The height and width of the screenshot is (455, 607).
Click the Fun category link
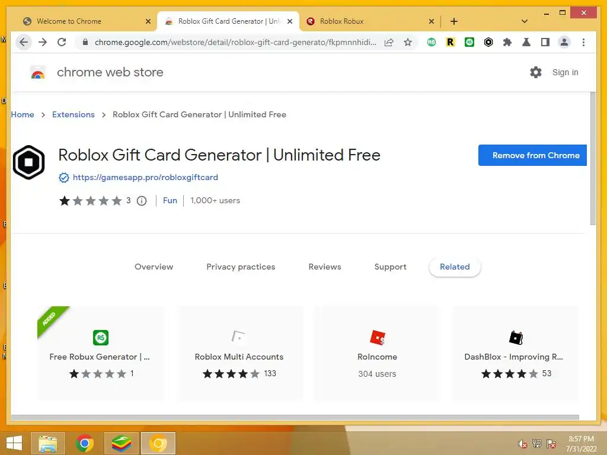point(170,200)
